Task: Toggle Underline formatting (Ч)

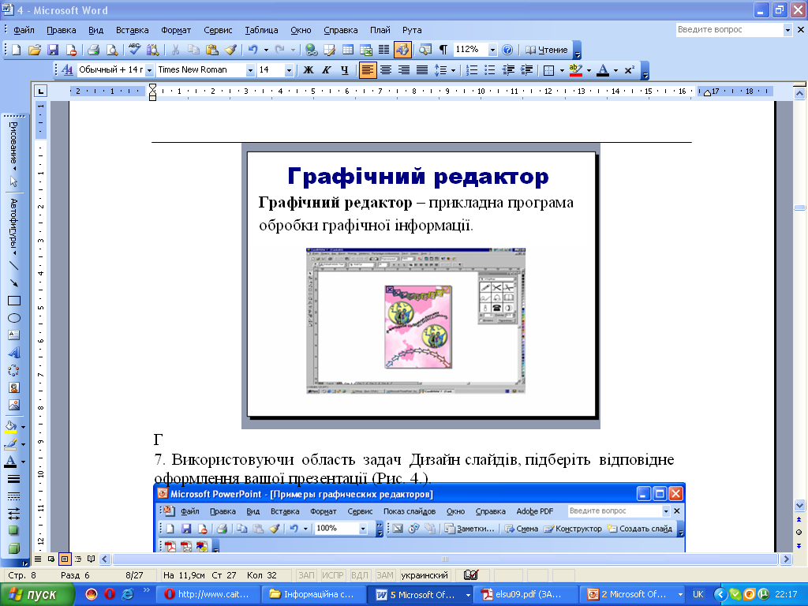Action: [344, 70]
